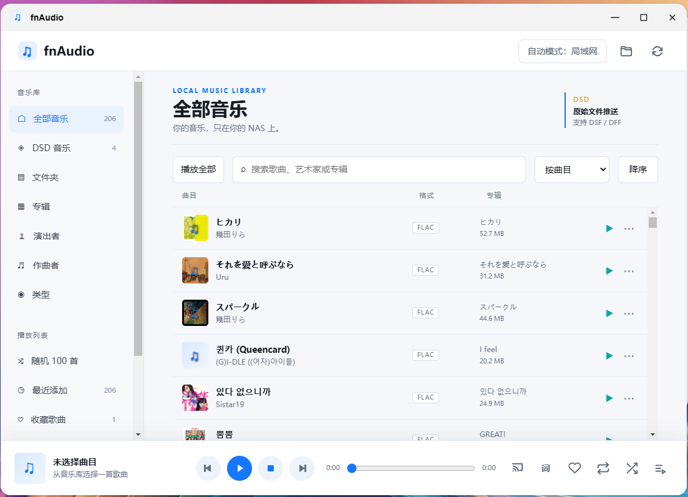
Task: Click the track title 퀸카 (Queencard)
Action: (253, 350)
